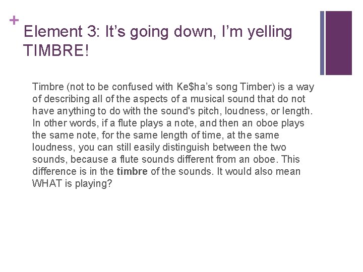The height and width of the screenshot is (272, 363).
Task: Click the word oboe in fourth line
Action: (267, 123)
